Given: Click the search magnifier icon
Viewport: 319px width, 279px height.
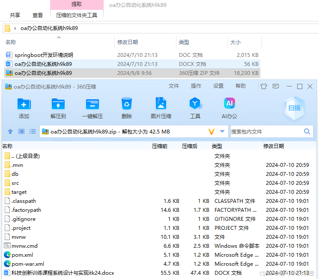Looking at the screenshot, I should tap(307, 131).
